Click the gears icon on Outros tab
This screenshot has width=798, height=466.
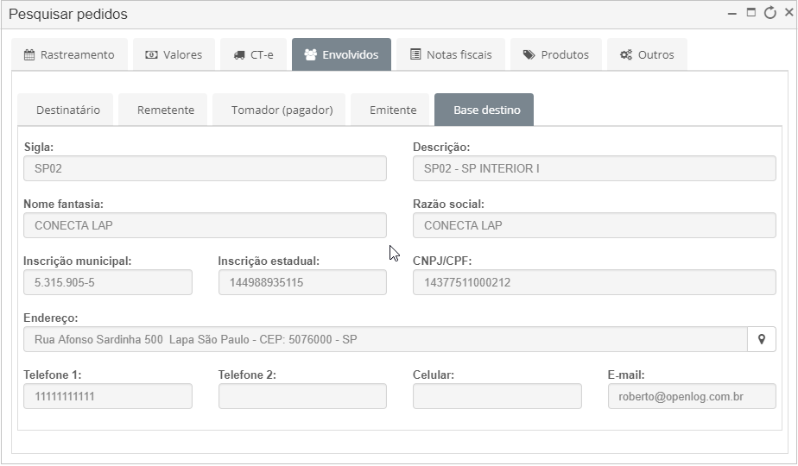click(x=626, y=54)
